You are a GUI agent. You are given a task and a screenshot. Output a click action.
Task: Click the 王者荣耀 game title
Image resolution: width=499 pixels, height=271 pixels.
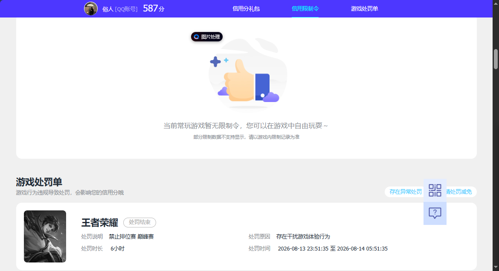coord(100,223)
